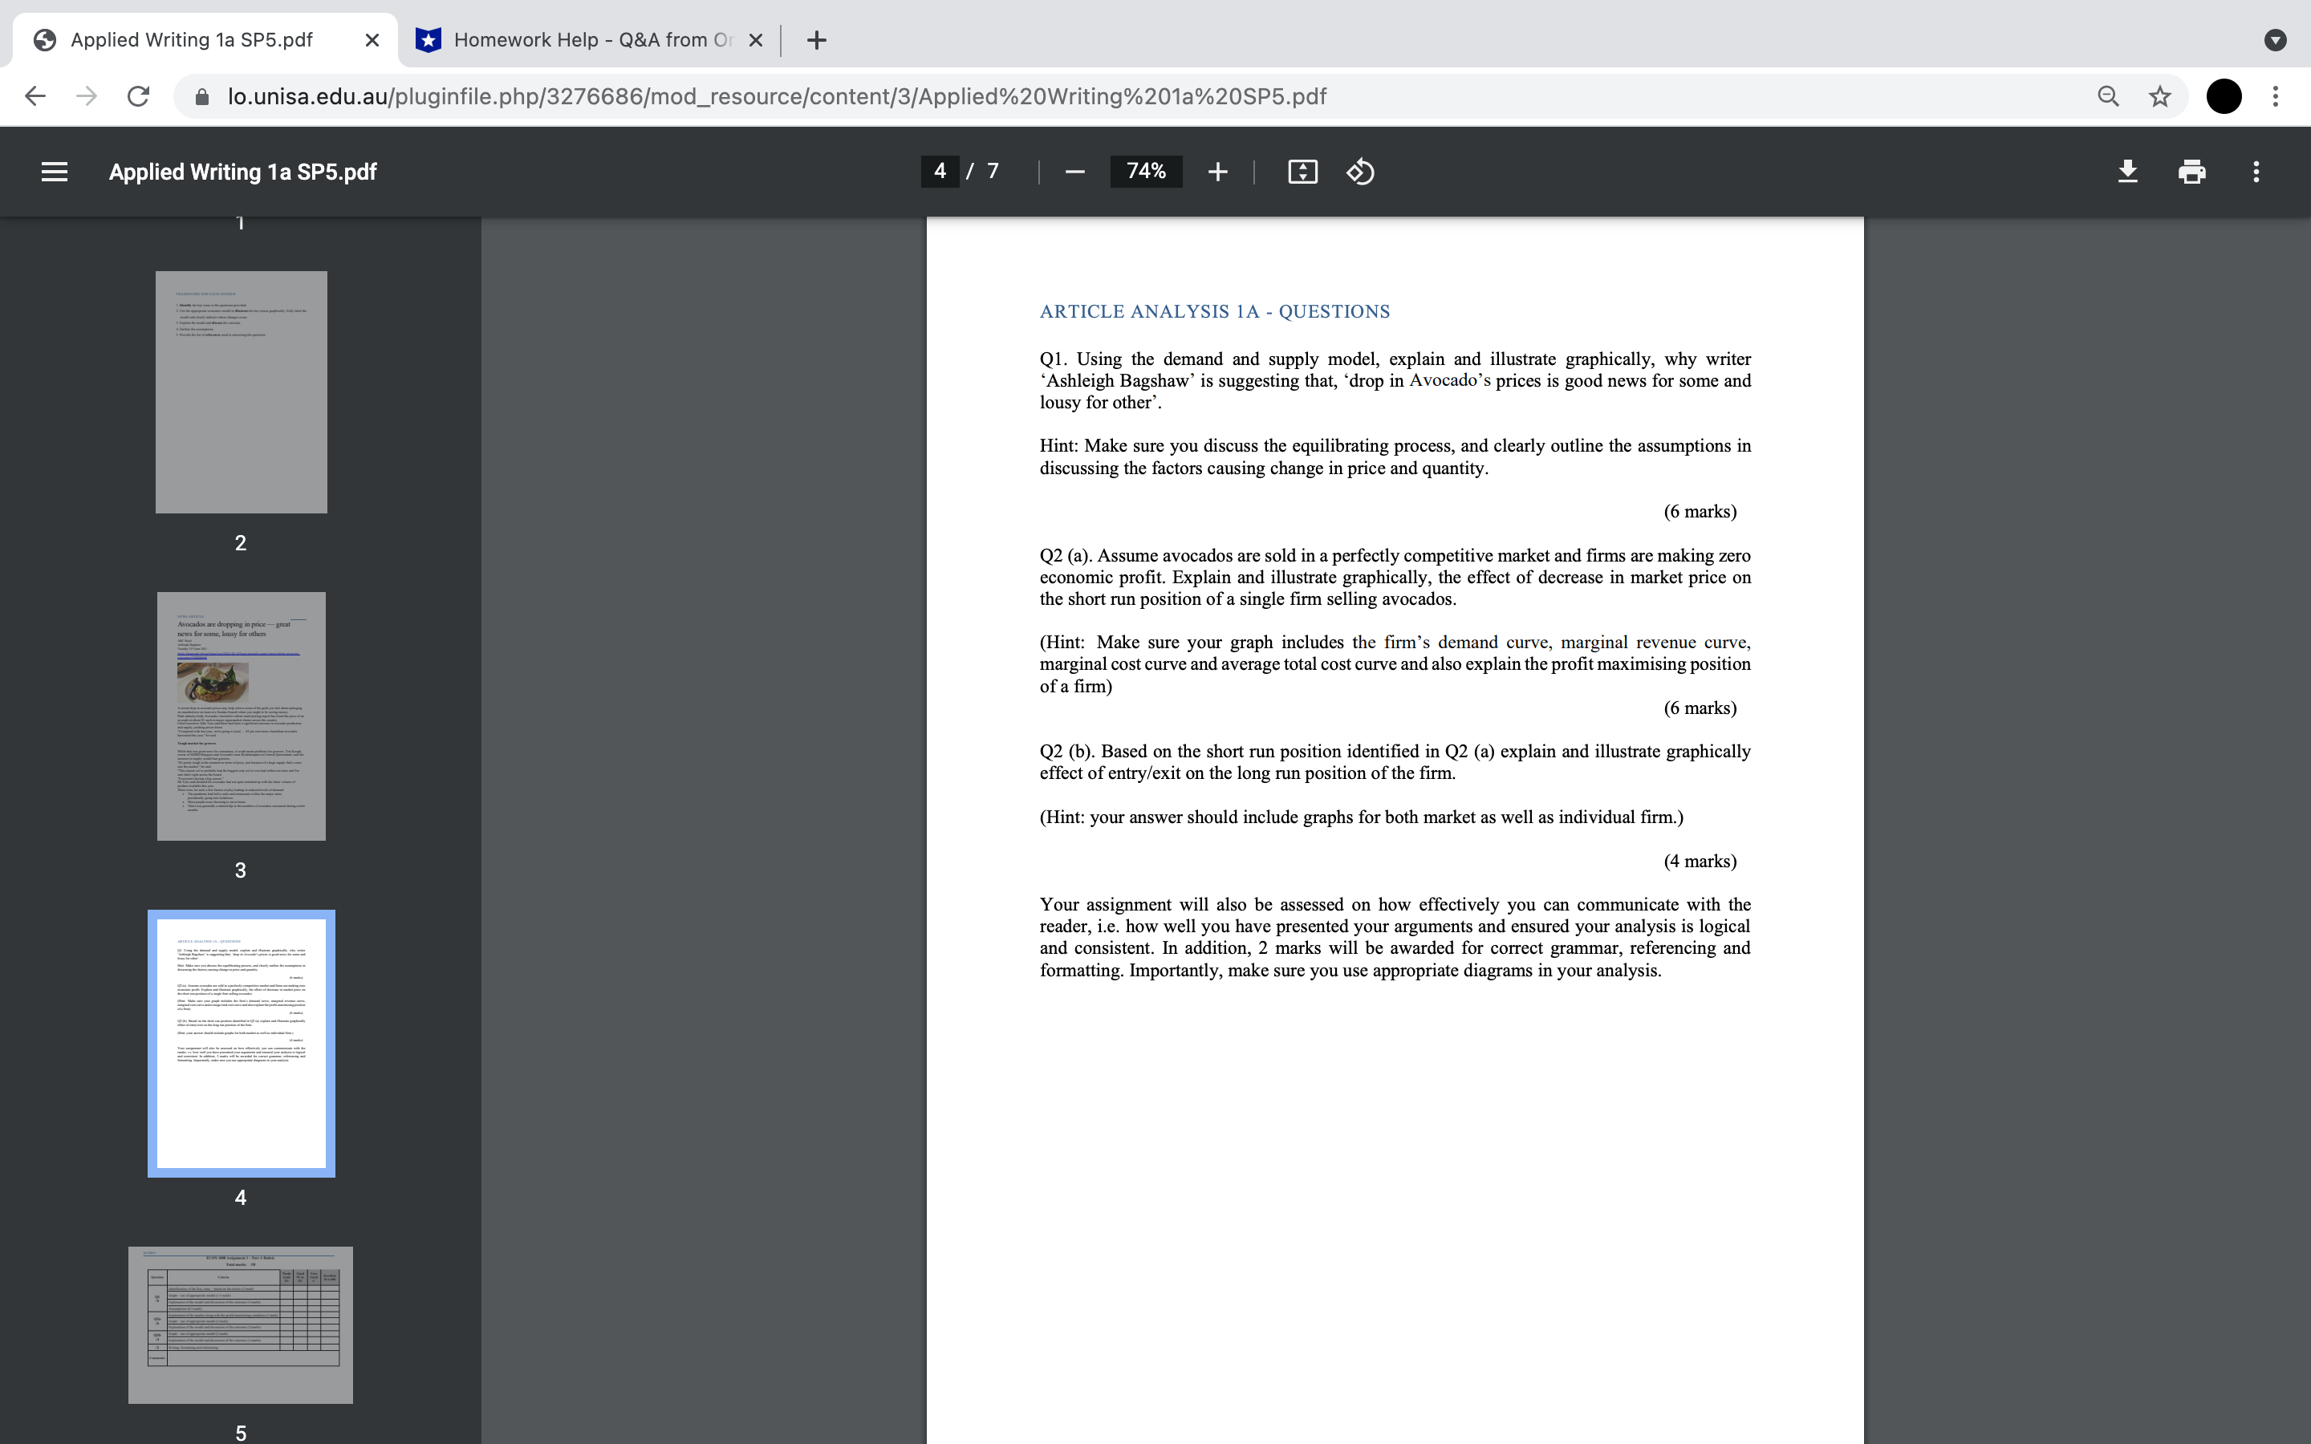Click the fit-to-page icon

coord(1302,172)
